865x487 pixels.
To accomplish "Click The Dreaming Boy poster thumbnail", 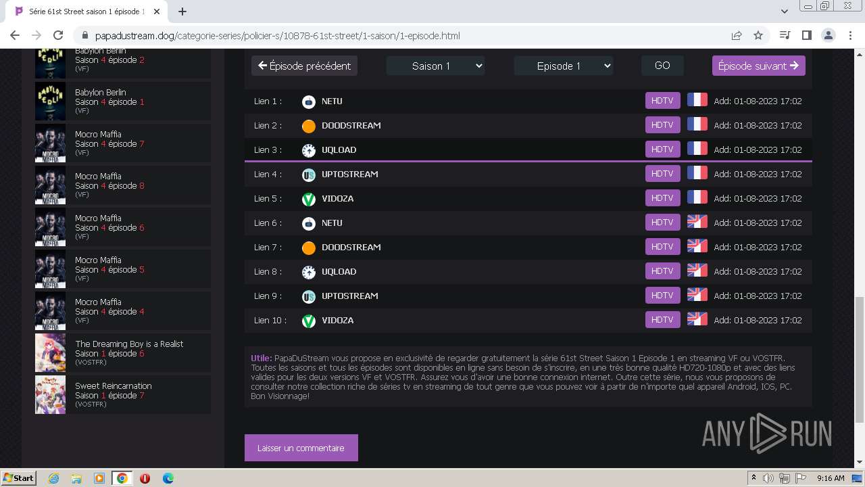I will coord(50,352).
